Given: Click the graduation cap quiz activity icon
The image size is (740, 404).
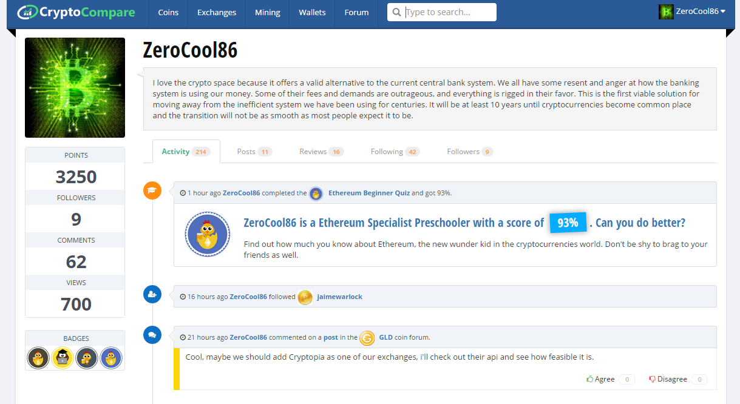Looking at the screenshot, I should tap(152, 190).
